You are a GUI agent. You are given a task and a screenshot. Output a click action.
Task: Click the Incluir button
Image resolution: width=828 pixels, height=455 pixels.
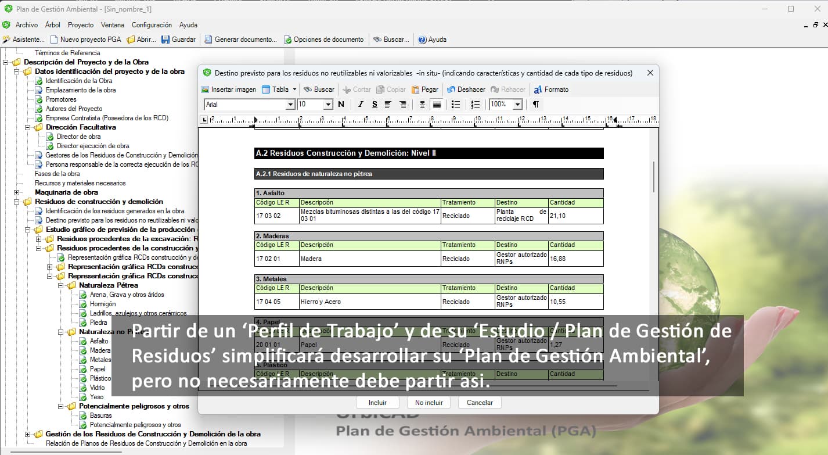(x=377, y=403)
